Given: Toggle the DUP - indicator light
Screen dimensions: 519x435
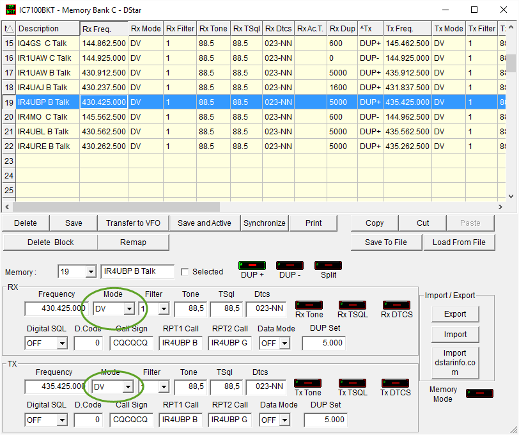Looking at the screenshot, I should tap(290, 265).
